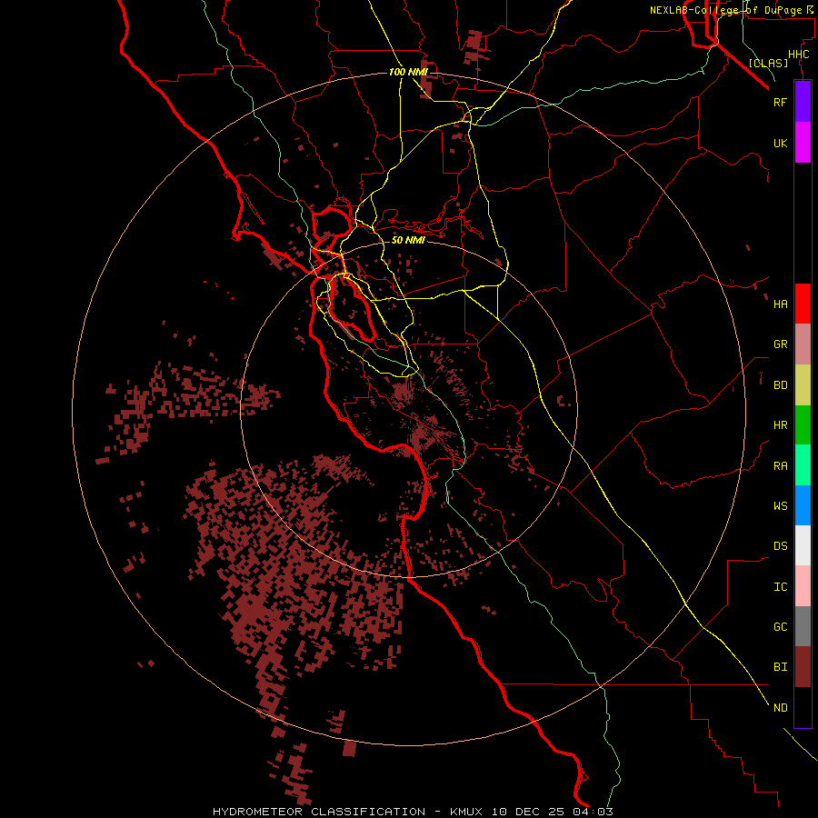
Task: Click the BD yellow legend swatch
Action: pyautogui.click(x=803, y=385)
